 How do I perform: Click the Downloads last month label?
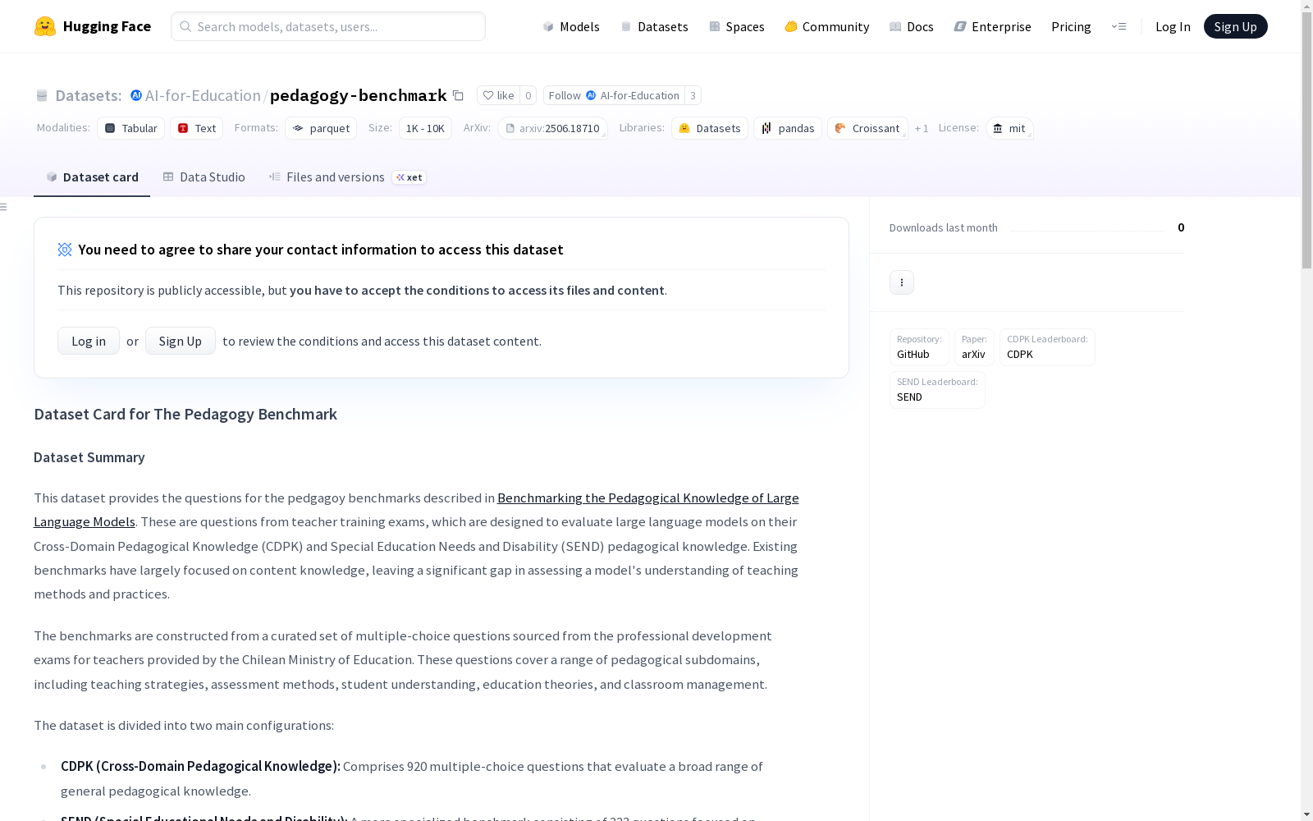point(944,227)
